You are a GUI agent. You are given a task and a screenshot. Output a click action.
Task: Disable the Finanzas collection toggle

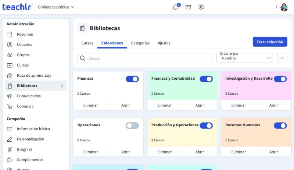point(132,79)
